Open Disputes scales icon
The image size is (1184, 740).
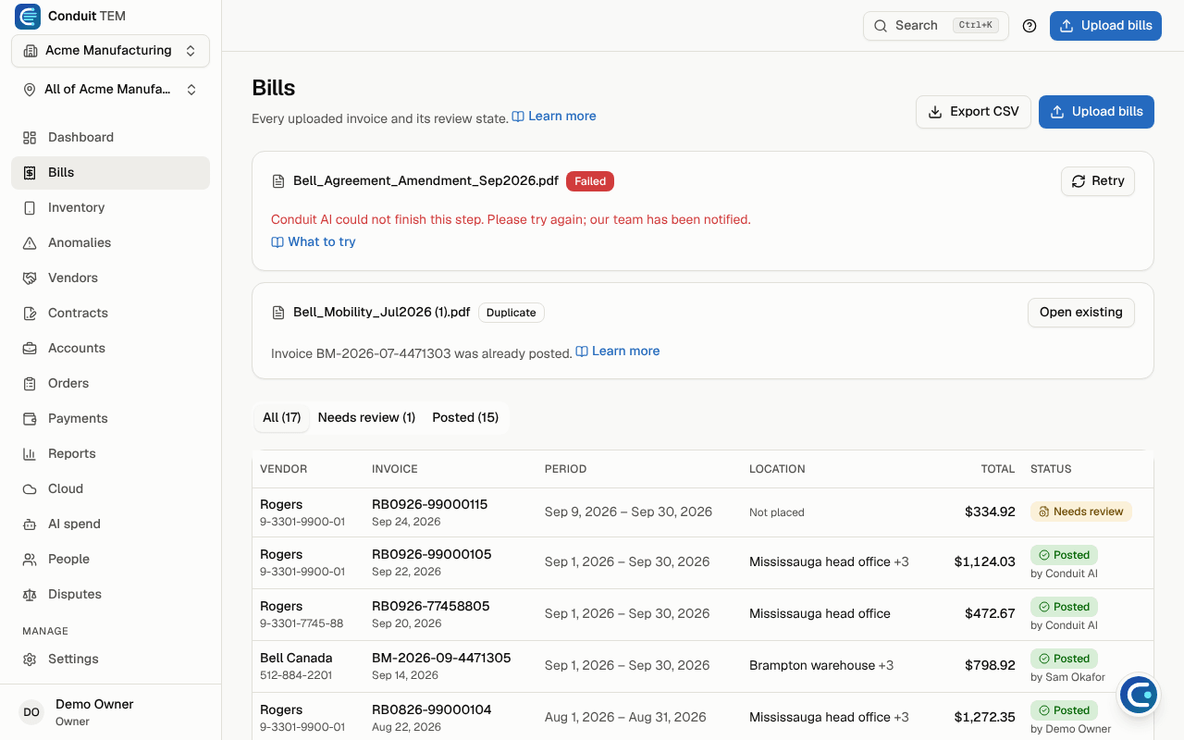coord(30,594)
